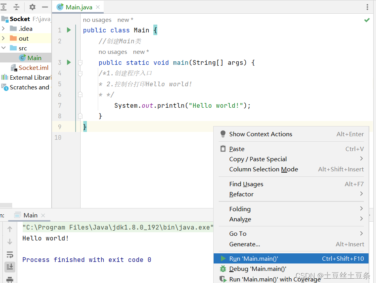Click 'no usages' hint above class Main
The width and height of the screenshot is (376, 283).
point(97,20)
